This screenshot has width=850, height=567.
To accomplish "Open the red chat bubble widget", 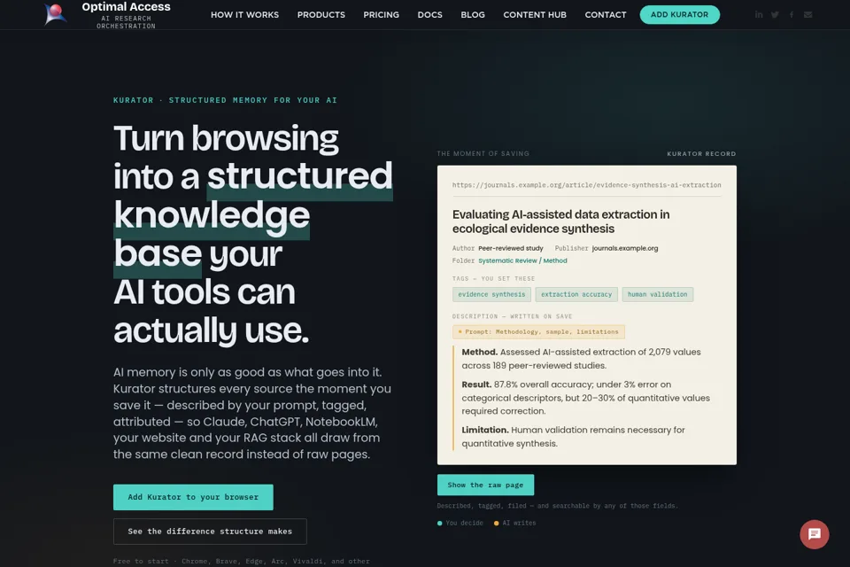I will click(815, 534).
